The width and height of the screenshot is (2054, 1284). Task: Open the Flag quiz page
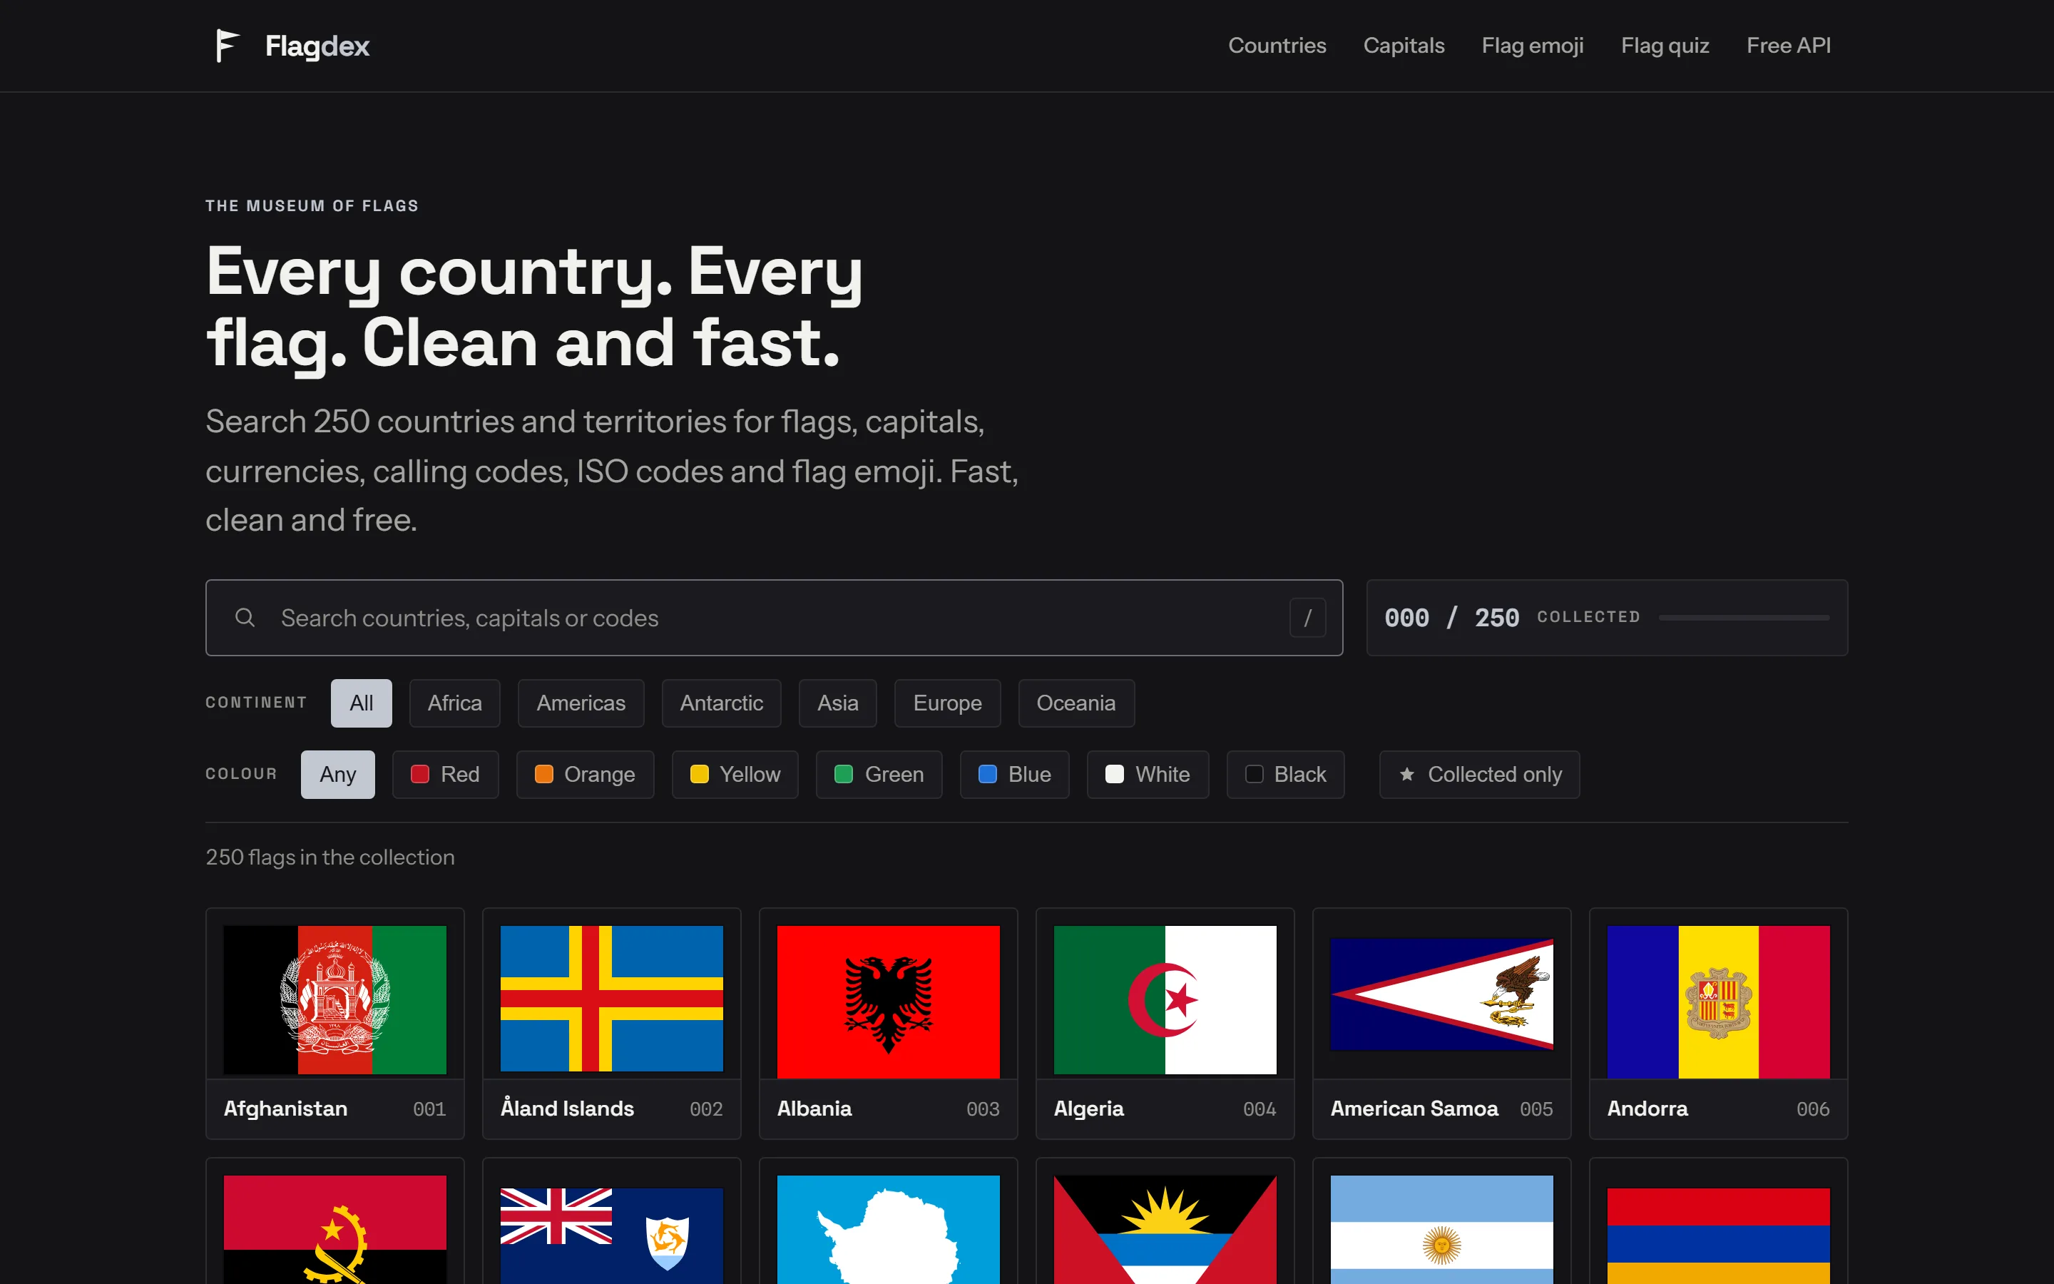coord(1665,46)
